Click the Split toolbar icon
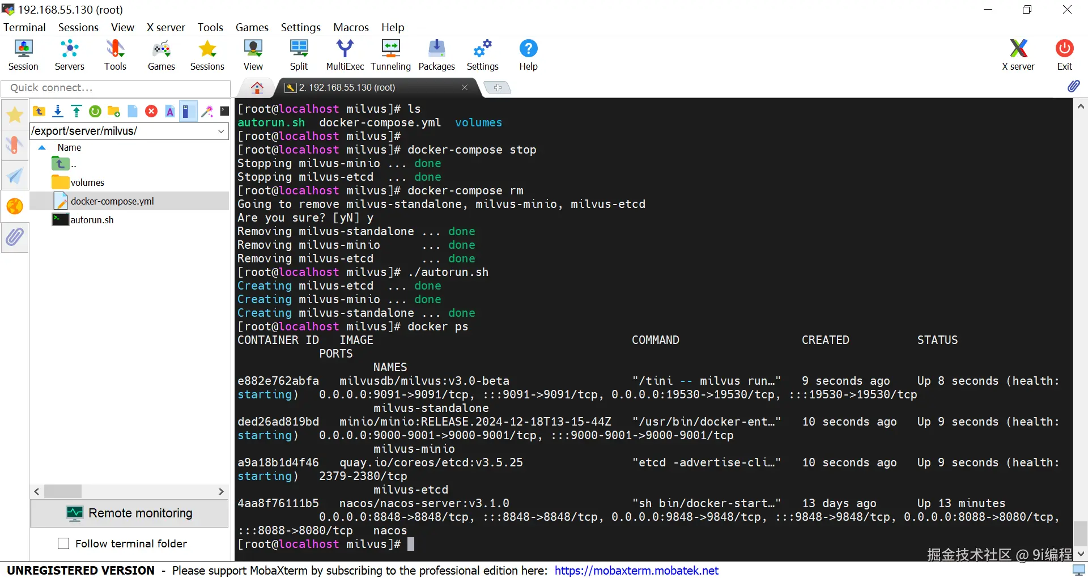Viewport: 1088px width, 578px height. 299,55
